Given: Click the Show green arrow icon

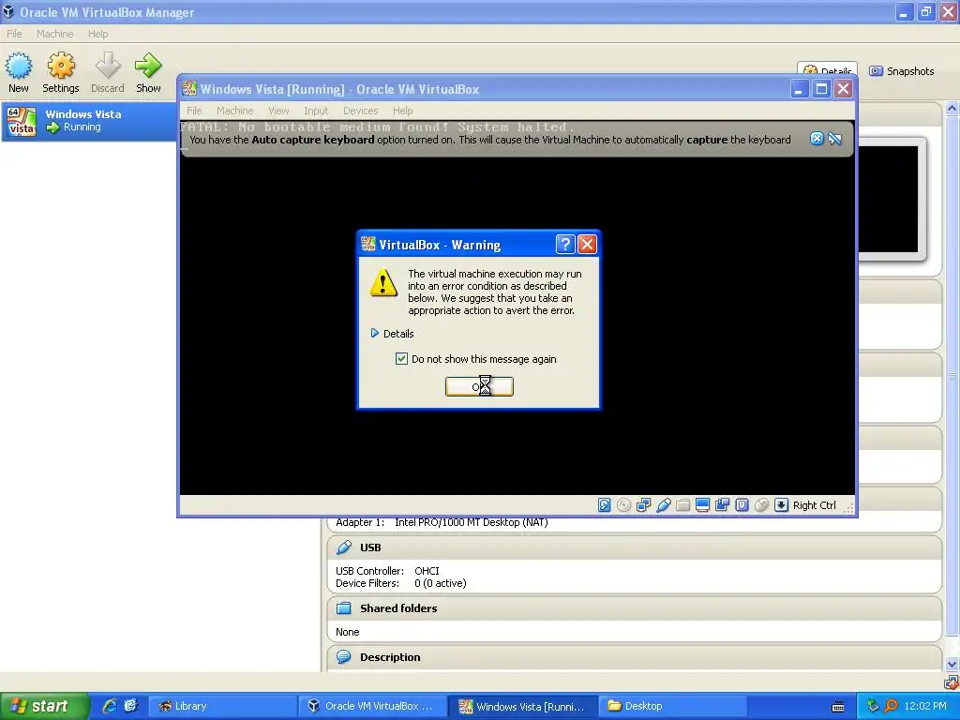Looking at the screenshot, I should coord(148,66).
